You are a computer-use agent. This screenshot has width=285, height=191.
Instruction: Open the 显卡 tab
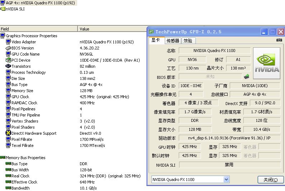tap(156, 40)
